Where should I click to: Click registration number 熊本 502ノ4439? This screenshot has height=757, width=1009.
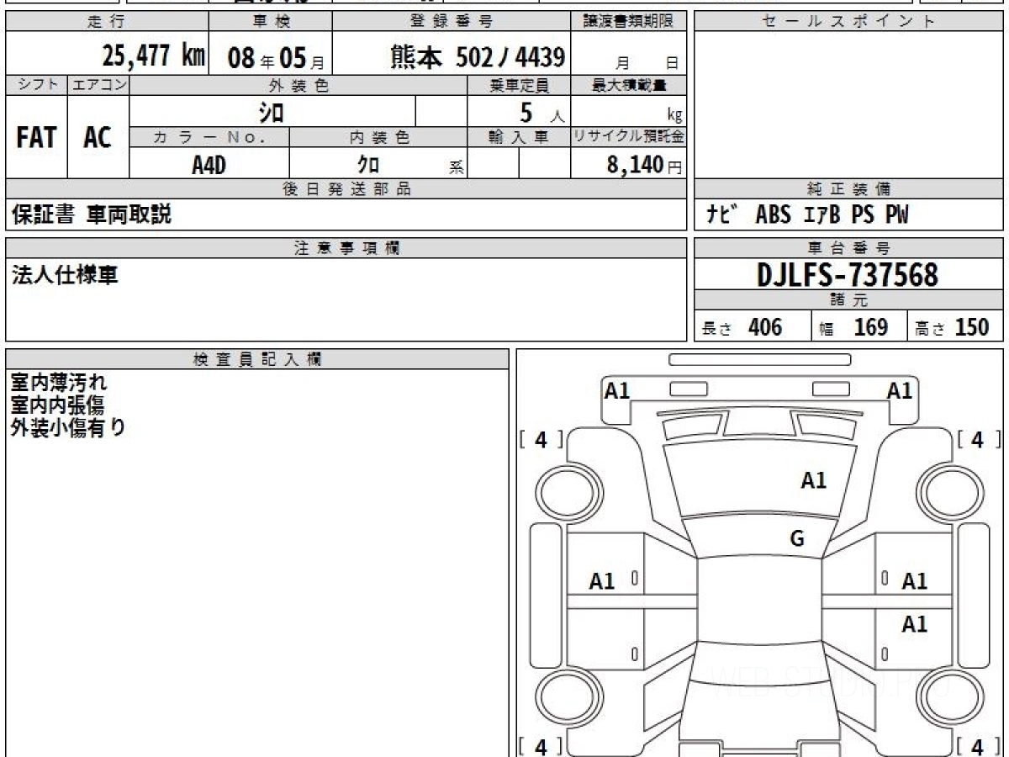point(478,56)
